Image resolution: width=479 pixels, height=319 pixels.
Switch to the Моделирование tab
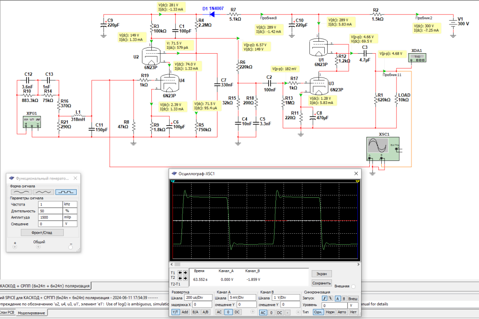click(32, 313)
